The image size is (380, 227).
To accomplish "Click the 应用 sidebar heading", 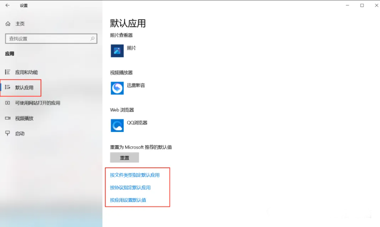I will coord(10,53).
